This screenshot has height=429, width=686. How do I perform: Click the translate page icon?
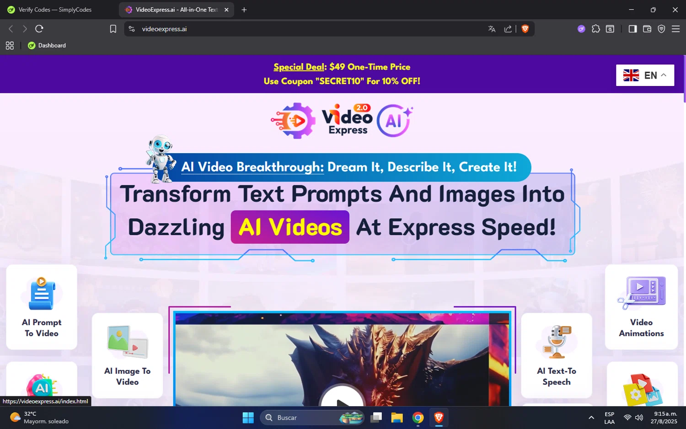tap(492, 29)
